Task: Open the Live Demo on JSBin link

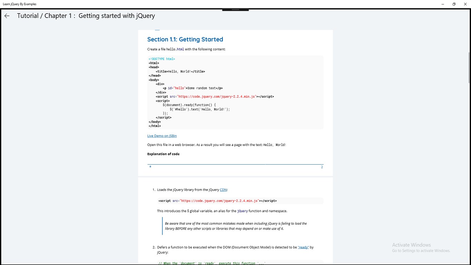Action: click(162, 136)
